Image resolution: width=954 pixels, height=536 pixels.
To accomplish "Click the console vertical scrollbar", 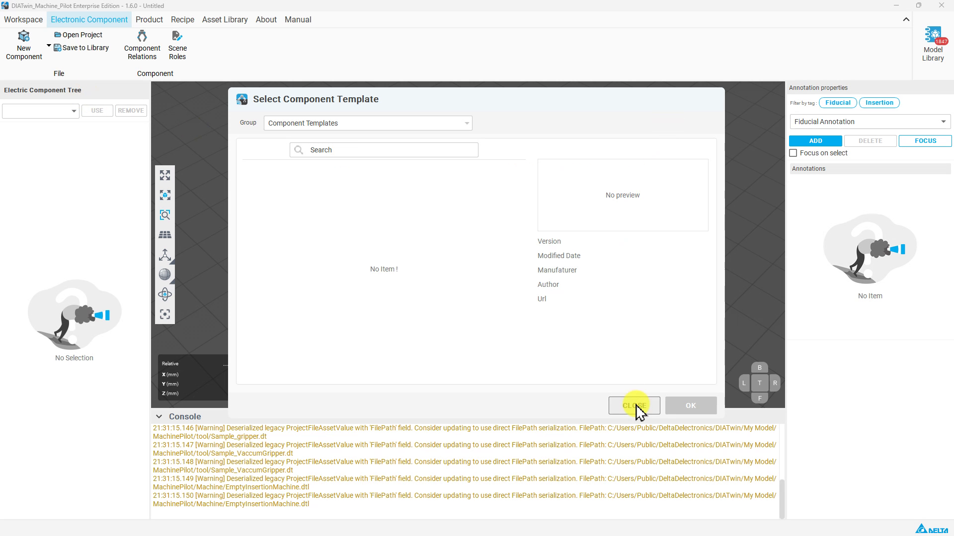I will [x=782, y=499].
